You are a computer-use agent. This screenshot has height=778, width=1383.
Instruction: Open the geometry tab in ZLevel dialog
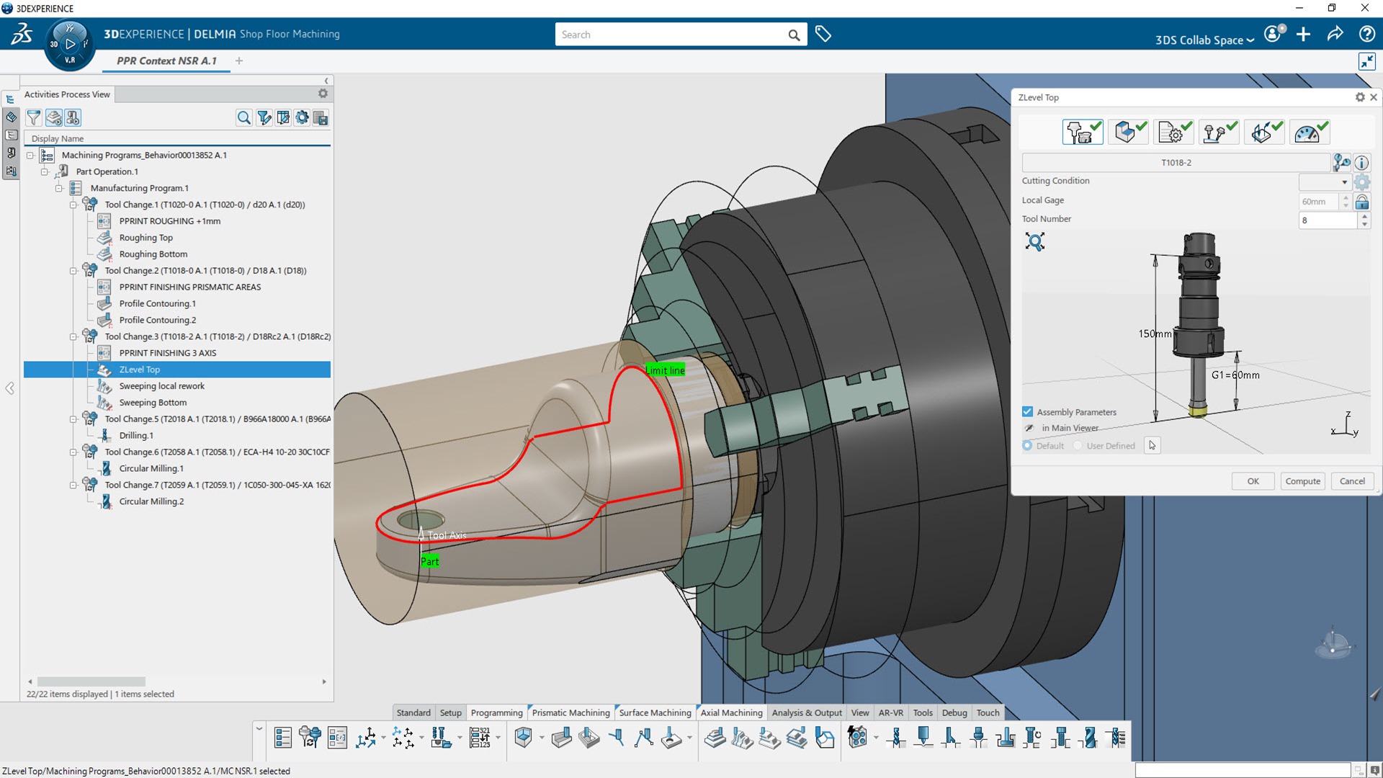point(1127,133)
